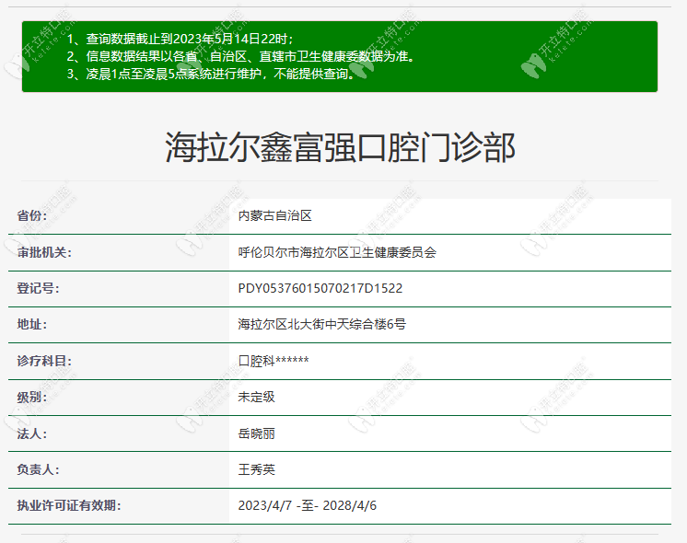This screenshot has width=687, height=543.
Task: Click the person in charge 王秀英
Action: (x=257, y=469)
